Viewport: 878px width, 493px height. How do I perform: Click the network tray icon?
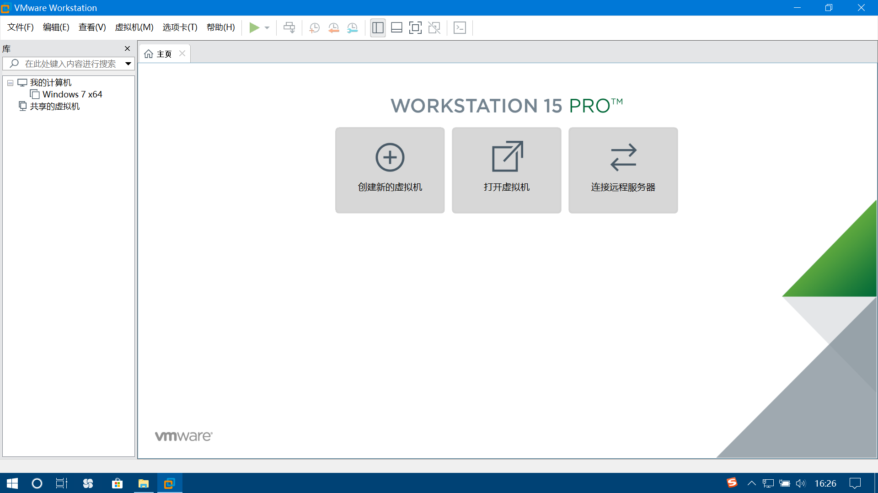tap(768, 483)
